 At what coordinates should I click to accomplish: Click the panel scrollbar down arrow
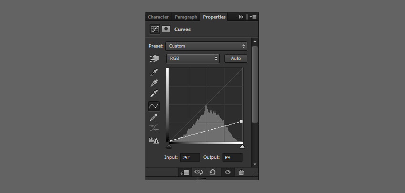(255, 164)
